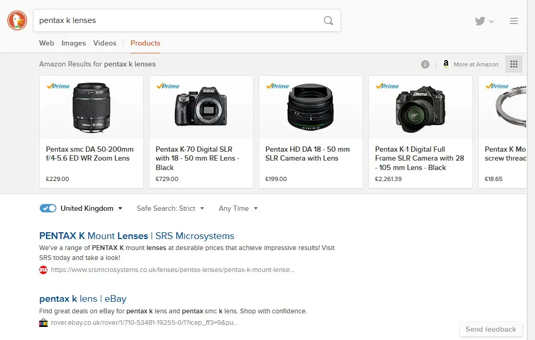
Task: Click the £729.00 price
Action: (167, 179)
